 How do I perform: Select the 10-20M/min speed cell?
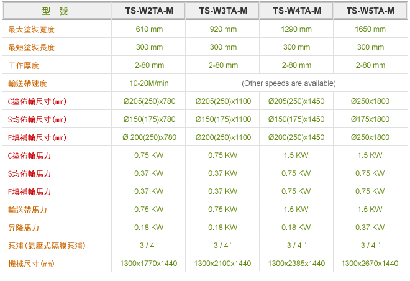149,83
